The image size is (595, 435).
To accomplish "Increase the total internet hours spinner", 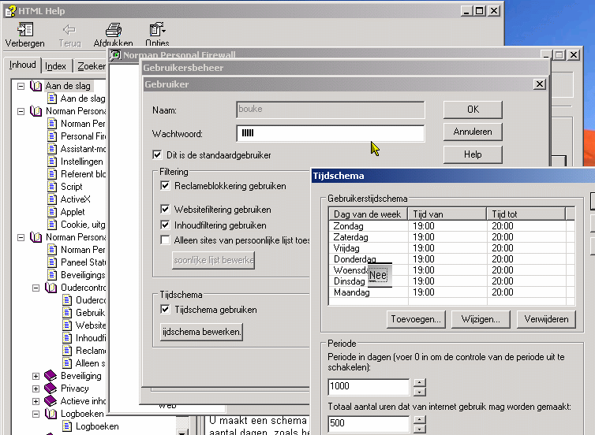I will [419, 420].
